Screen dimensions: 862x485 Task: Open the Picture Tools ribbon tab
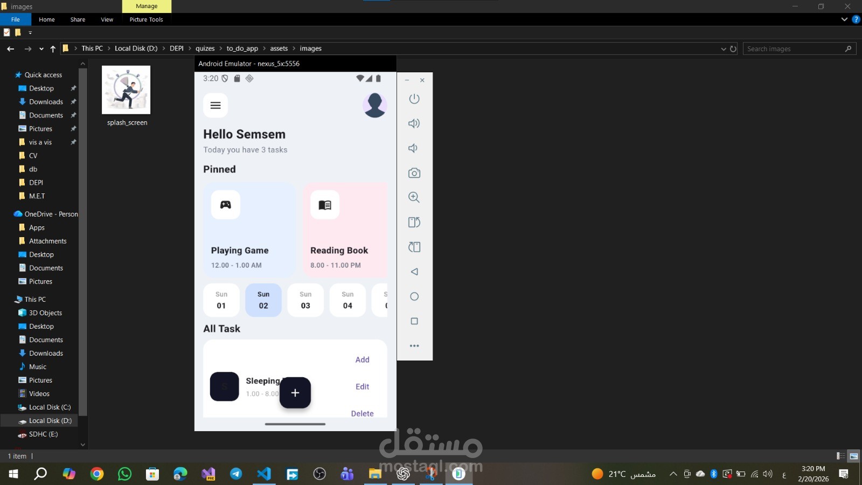146,19
